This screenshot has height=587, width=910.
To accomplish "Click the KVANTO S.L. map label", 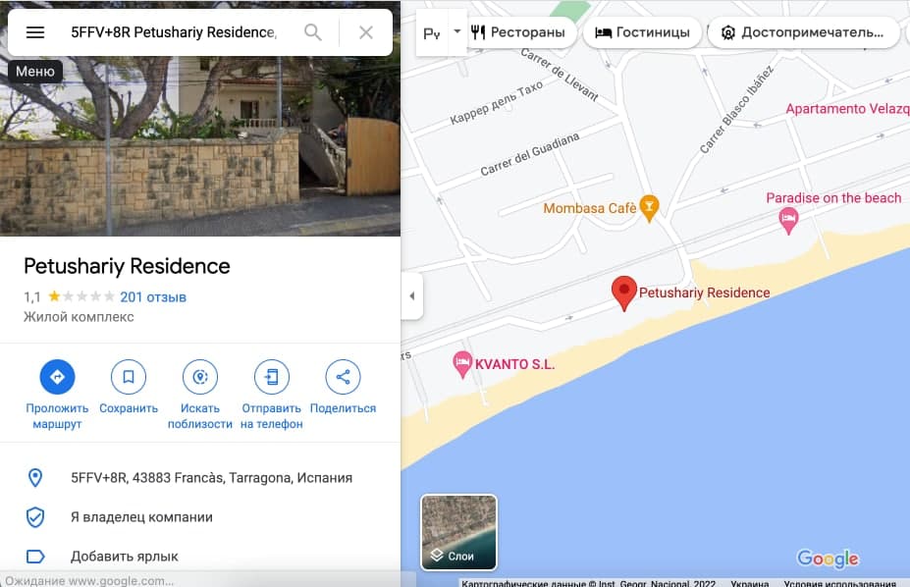I will [x=514, y=364].
